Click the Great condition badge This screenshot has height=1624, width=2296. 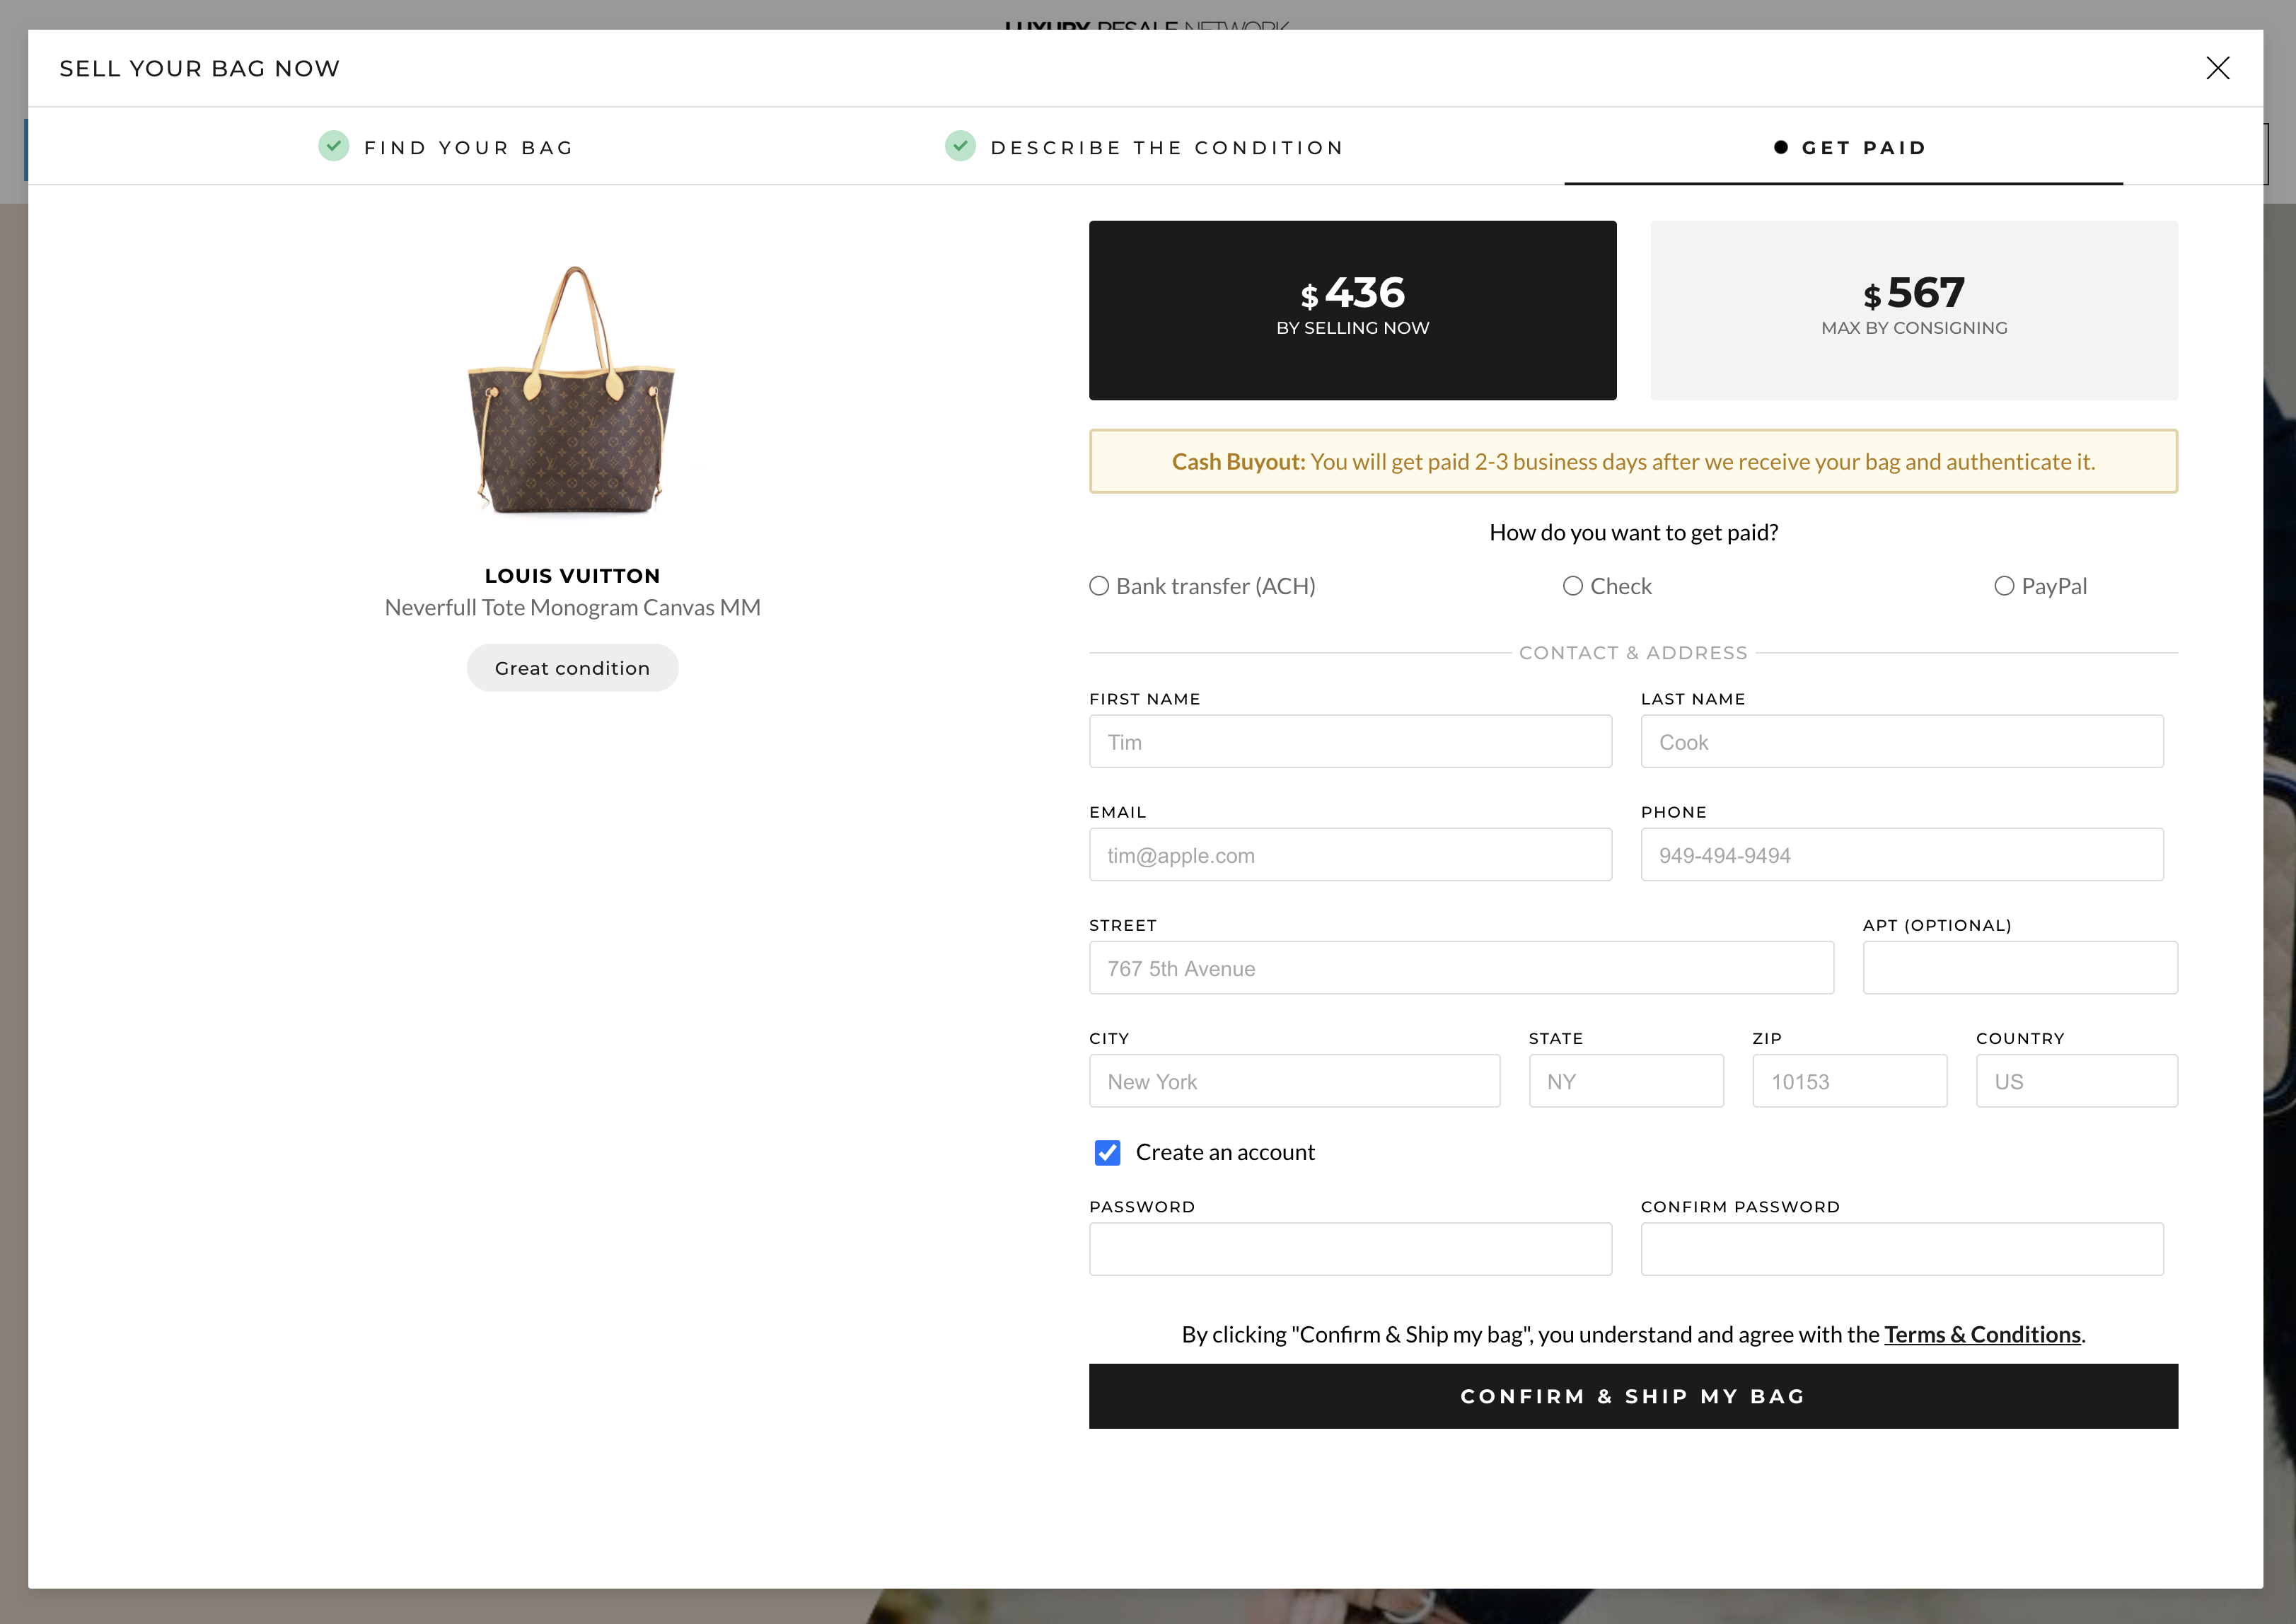(572, 667)
